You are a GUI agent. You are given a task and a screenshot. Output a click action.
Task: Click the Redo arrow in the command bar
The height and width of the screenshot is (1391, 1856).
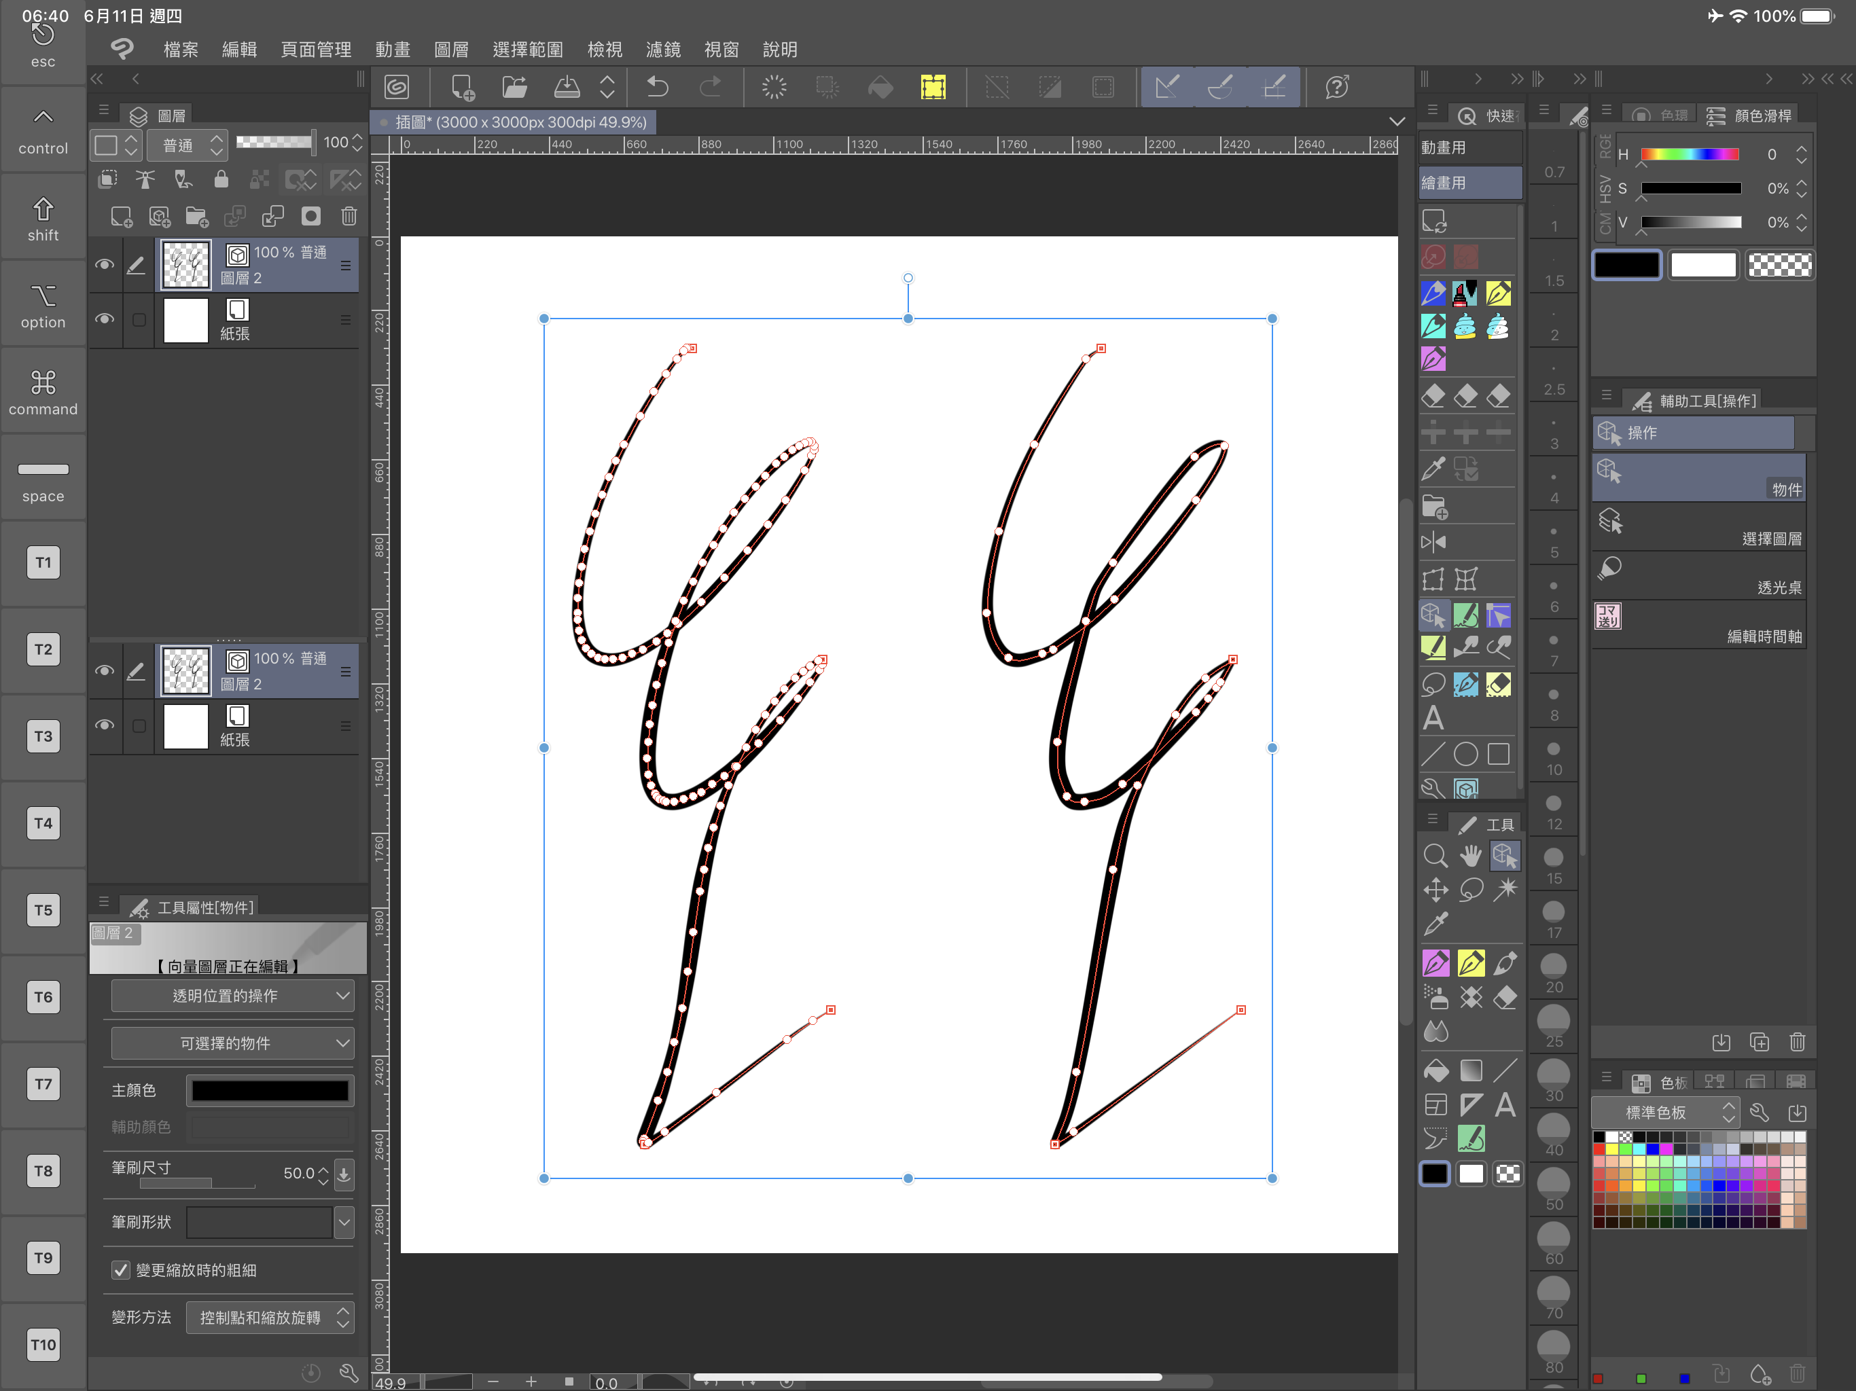click(711, 86)
